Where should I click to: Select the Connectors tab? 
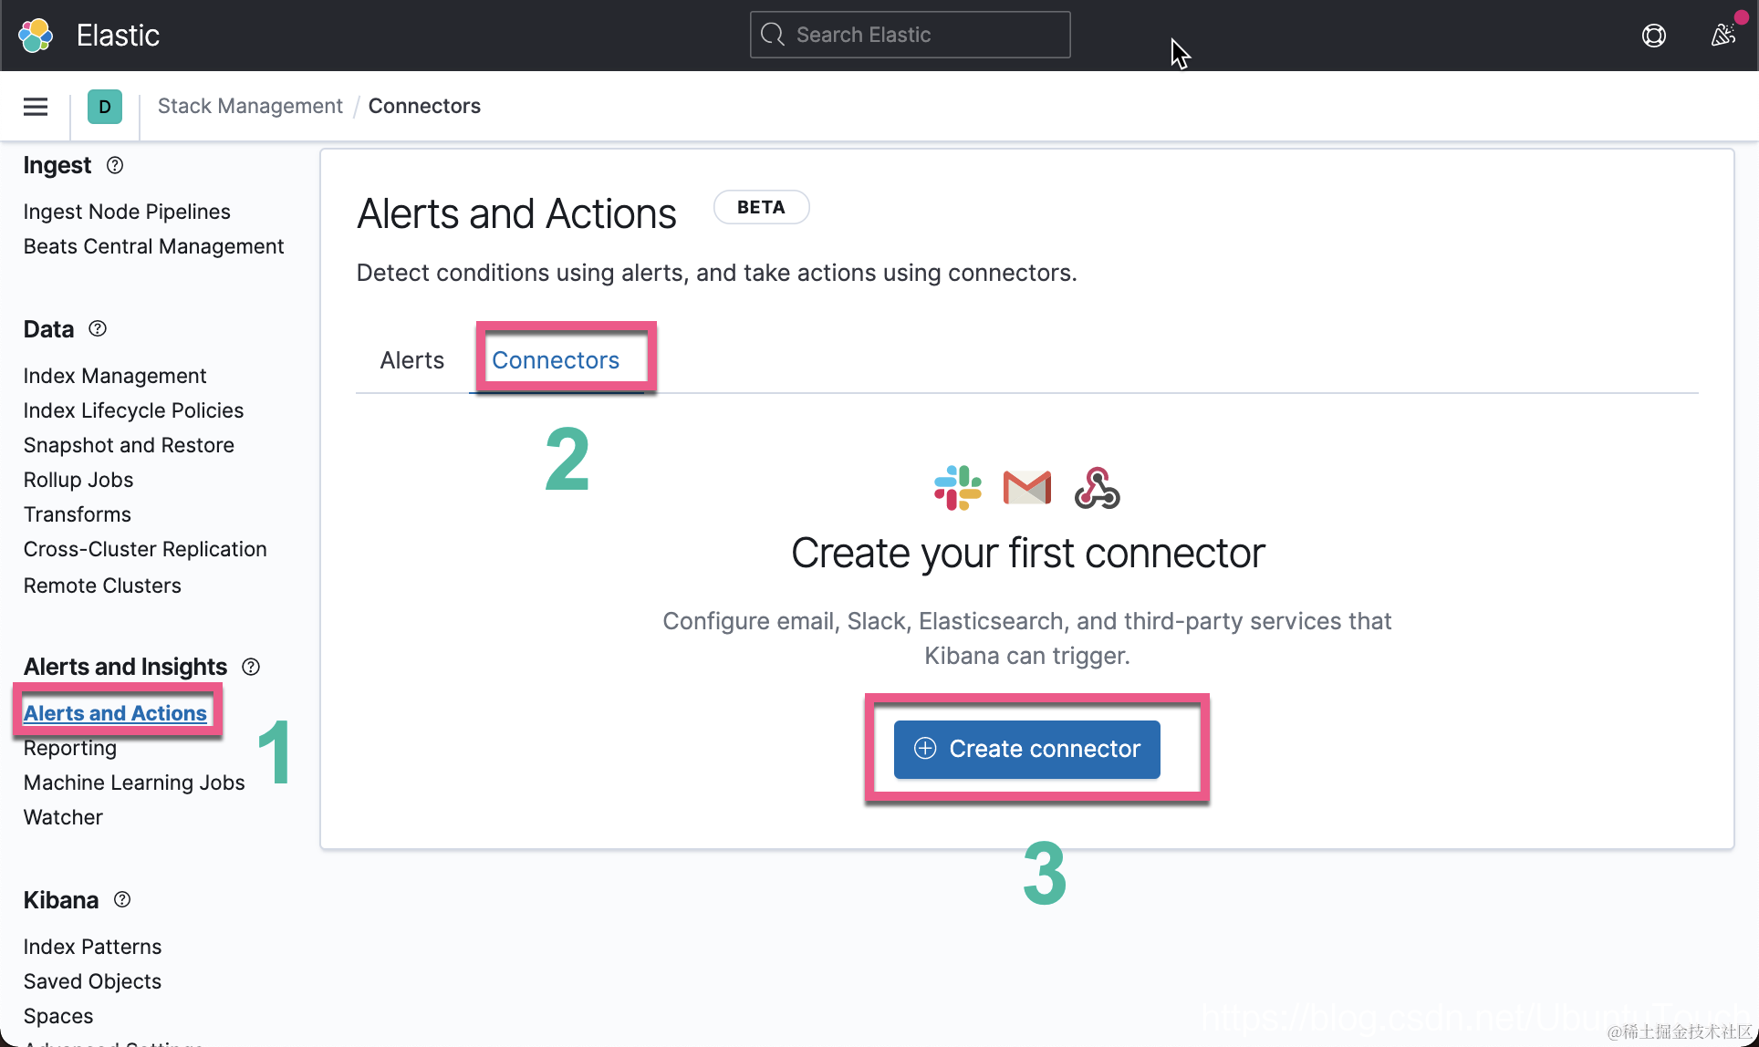[556, 360]
